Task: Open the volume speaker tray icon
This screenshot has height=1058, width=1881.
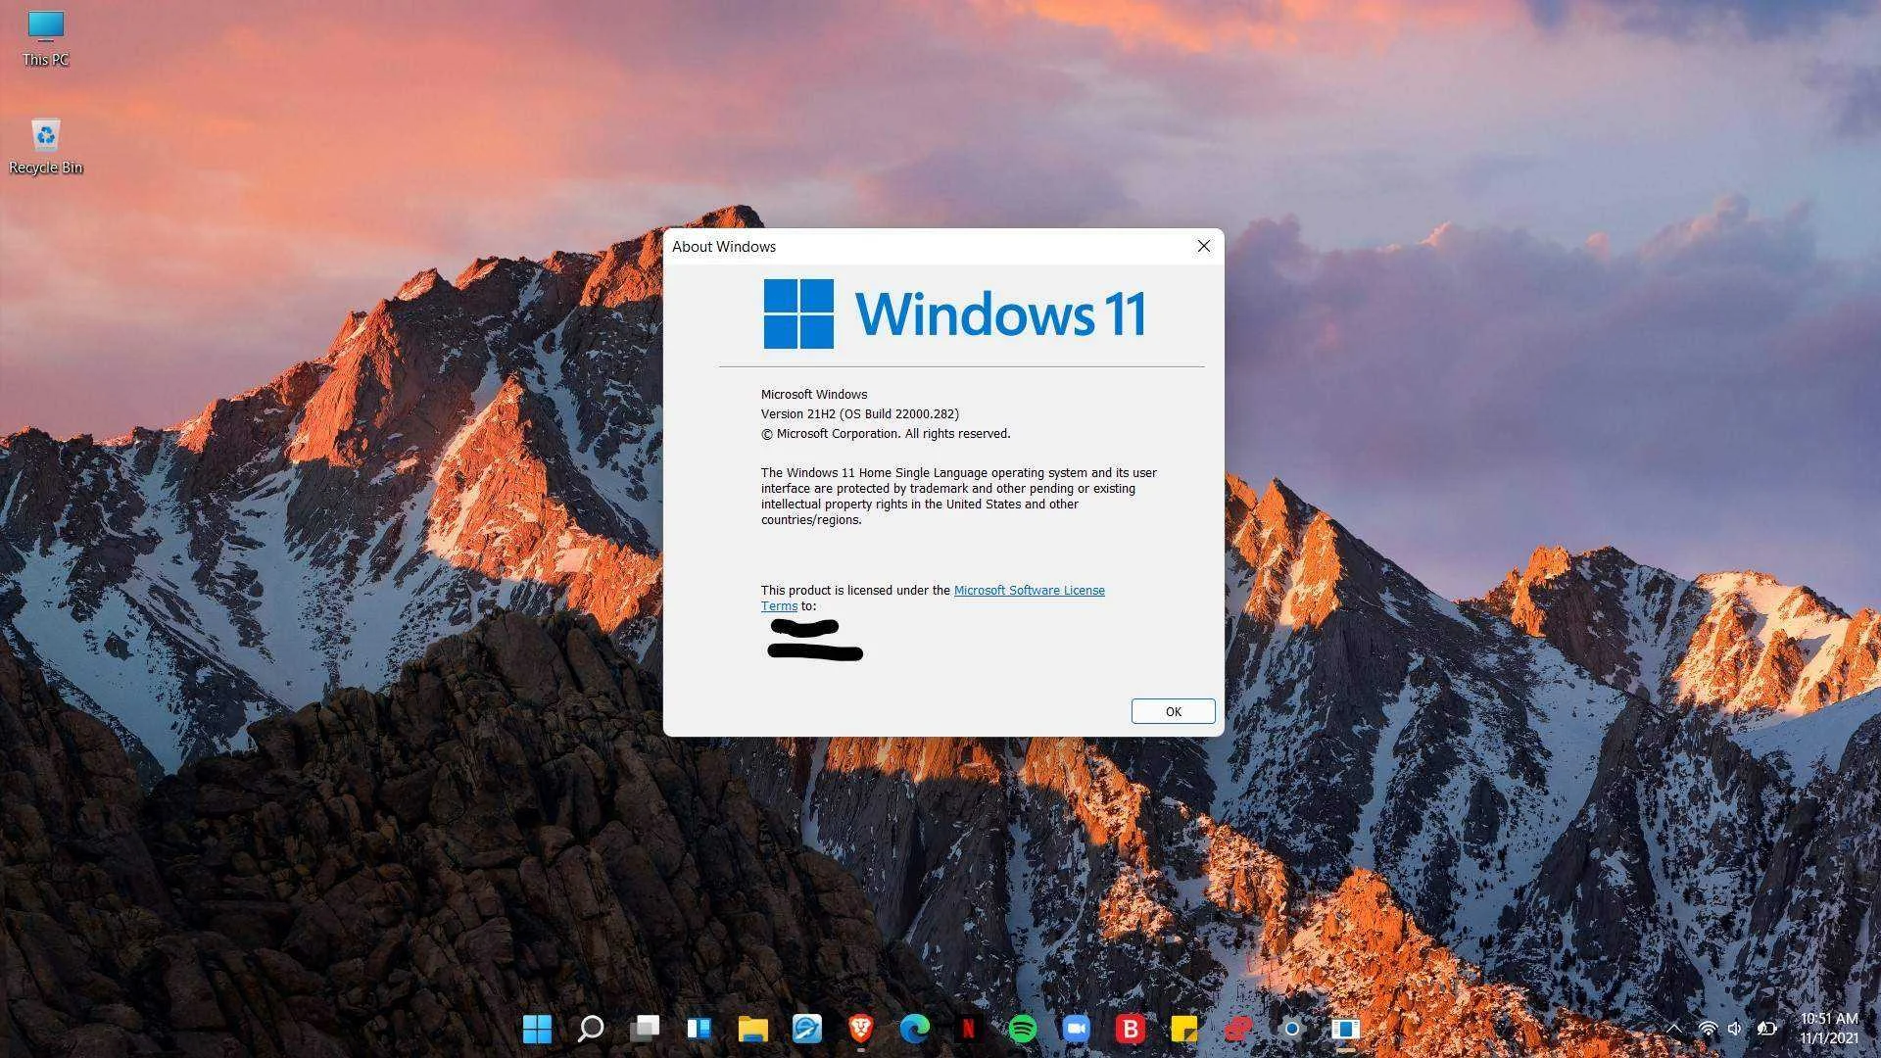Action: click(1735, 1029)
